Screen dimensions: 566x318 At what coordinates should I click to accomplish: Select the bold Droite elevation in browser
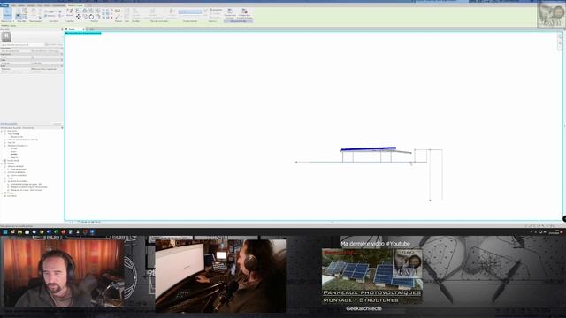pos(14,155)
